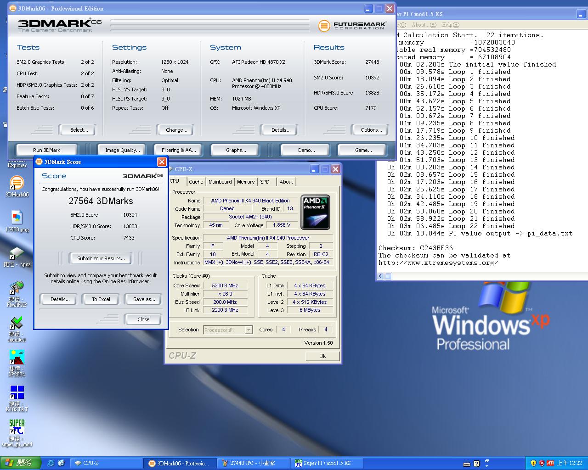Open the 15900.png desktop file
The height and width of the screenshot is (470, 588).
17,221
